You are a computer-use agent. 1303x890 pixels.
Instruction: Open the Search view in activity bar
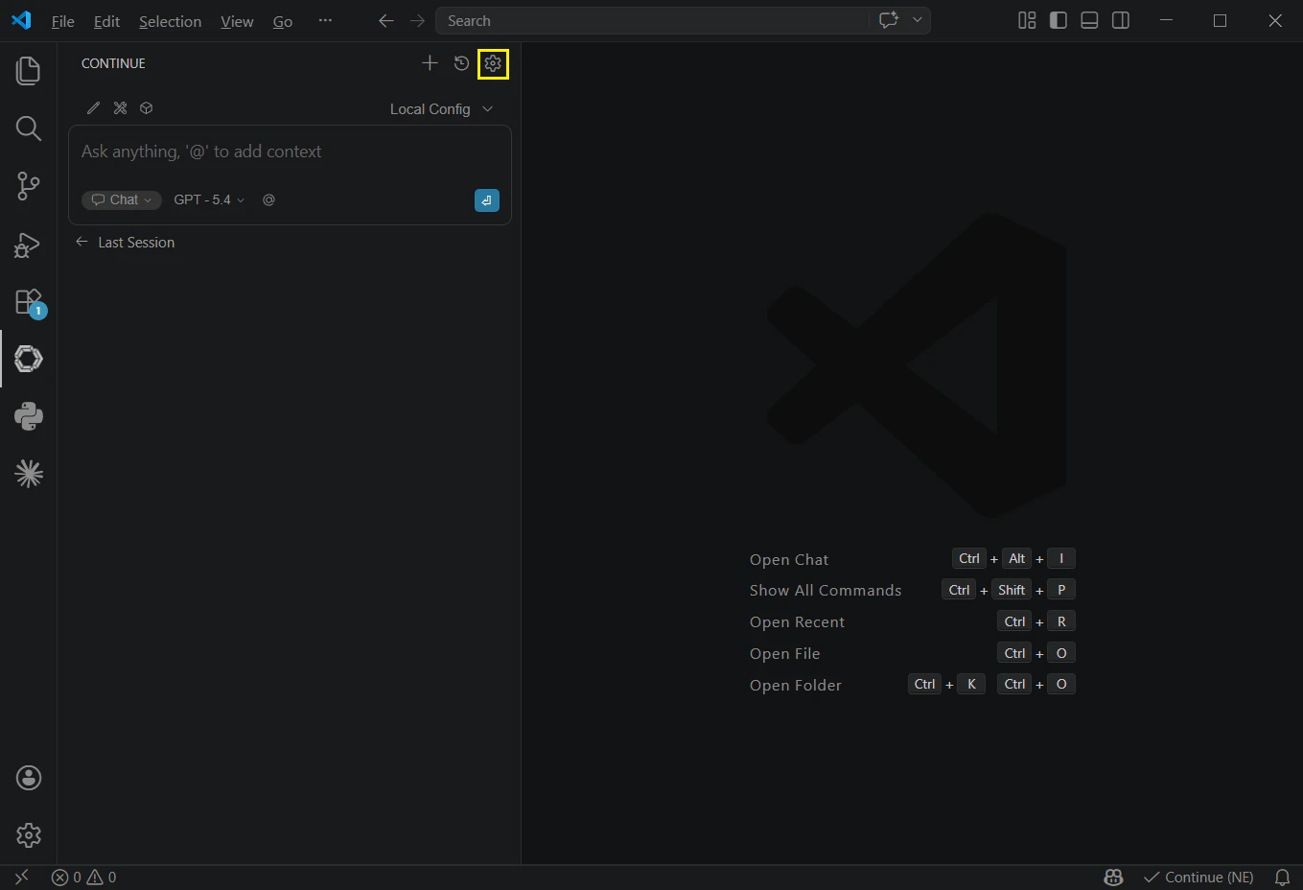point(29,129)
